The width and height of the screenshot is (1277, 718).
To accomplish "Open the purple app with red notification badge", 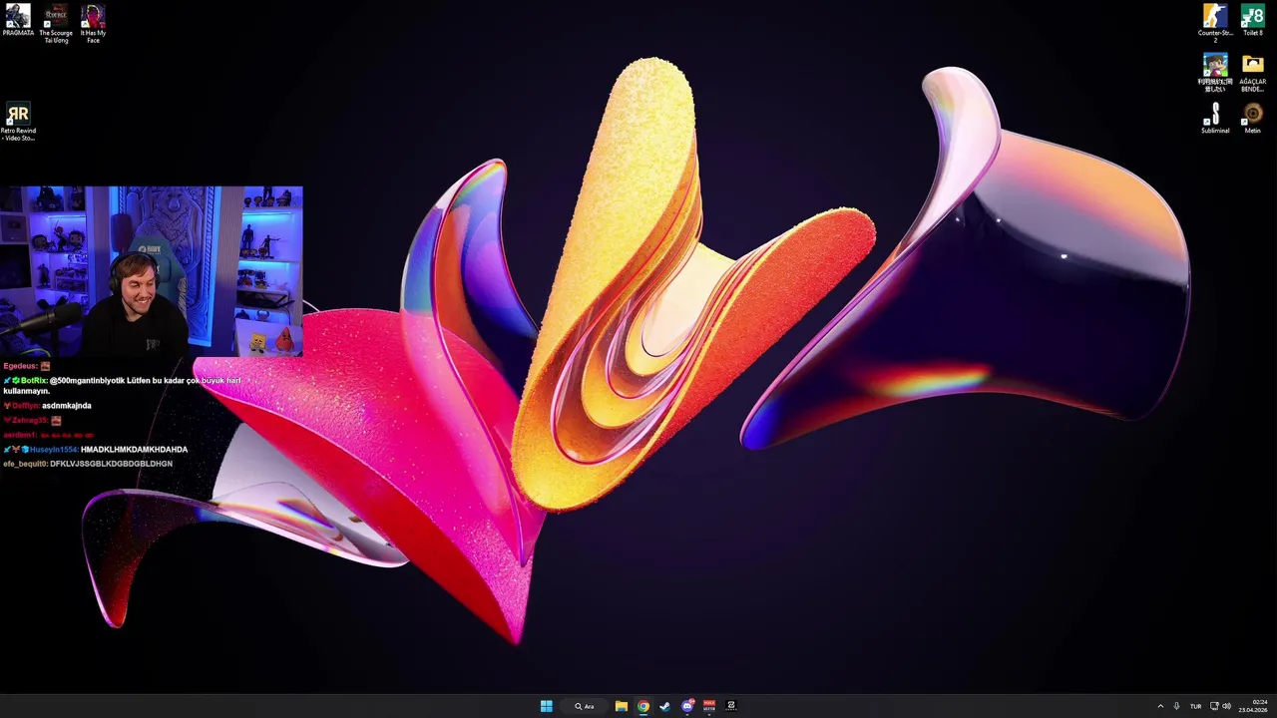I will click(687, 706).
